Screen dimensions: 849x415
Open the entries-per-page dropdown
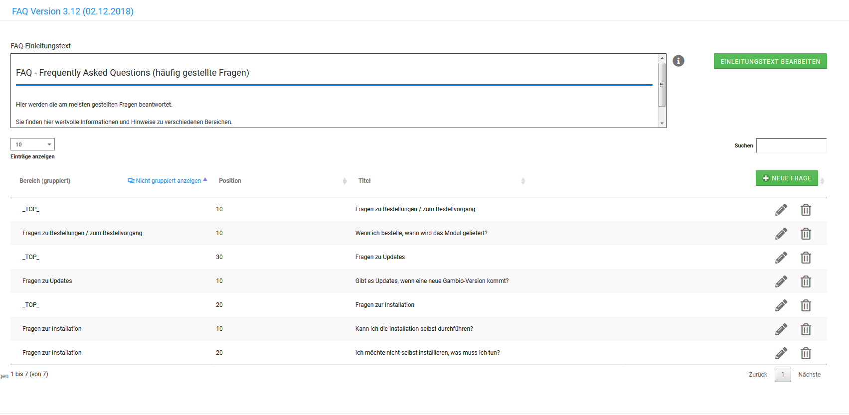32,144
